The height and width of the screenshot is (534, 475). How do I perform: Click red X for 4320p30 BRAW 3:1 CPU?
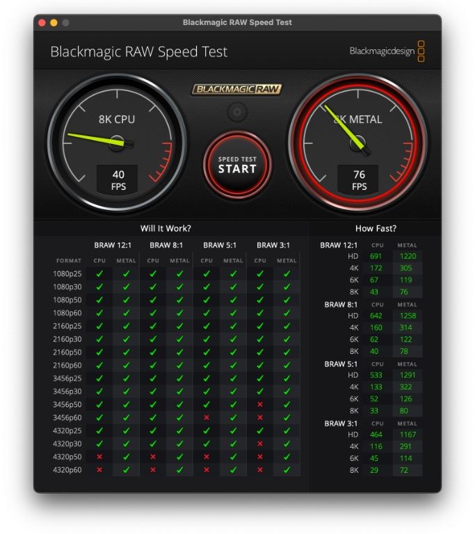coord(260,444)
